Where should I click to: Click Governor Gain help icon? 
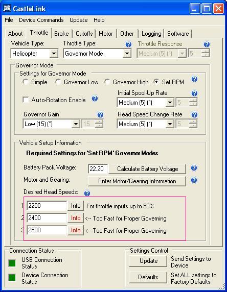pos(100,114)
